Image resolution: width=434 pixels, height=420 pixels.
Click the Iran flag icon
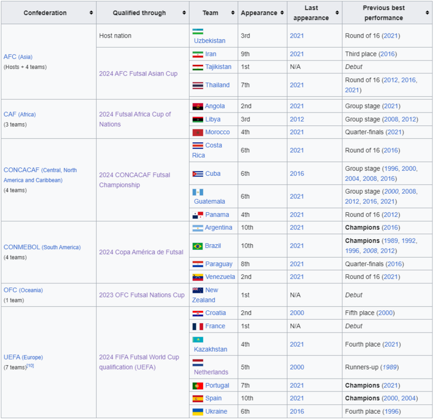[x=197, y=54]
